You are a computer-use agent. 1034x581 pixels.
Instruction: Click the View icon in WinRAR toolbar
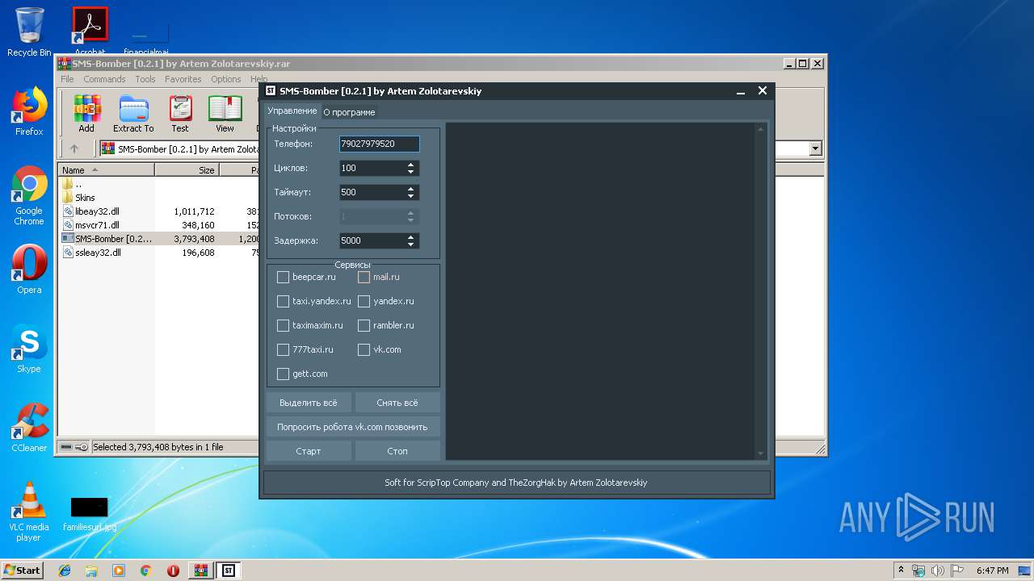[x=225, y=114]
